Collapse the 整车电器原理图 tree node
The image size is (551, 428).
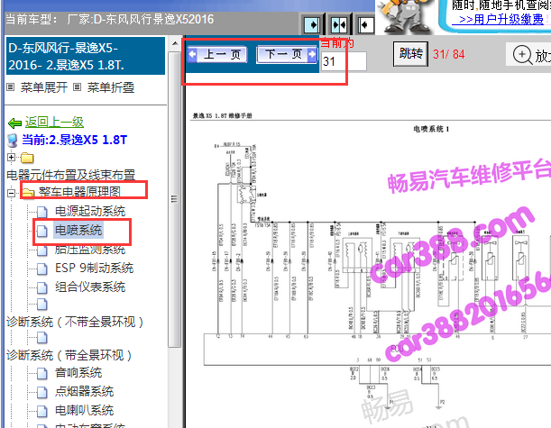click(x=11, y=193)
